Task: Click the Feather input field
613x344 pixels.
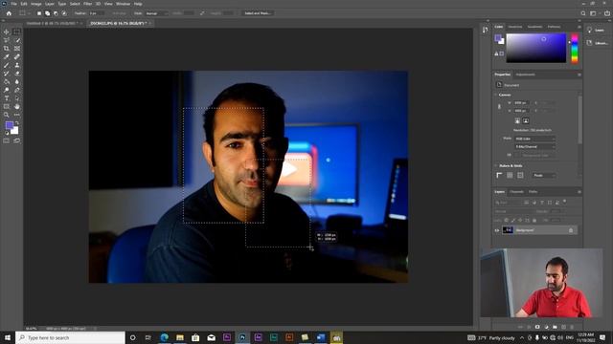Action: [96, 13]
